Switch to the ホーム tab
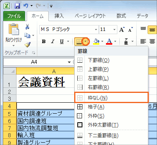157x145 pixels. [38, 16]
